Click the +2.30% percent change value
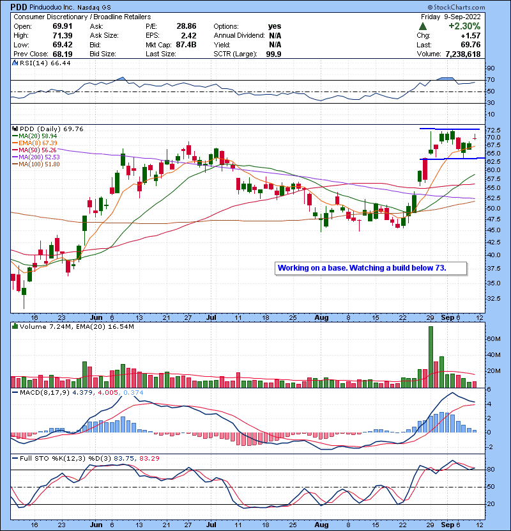 click(x=464, y=26)
